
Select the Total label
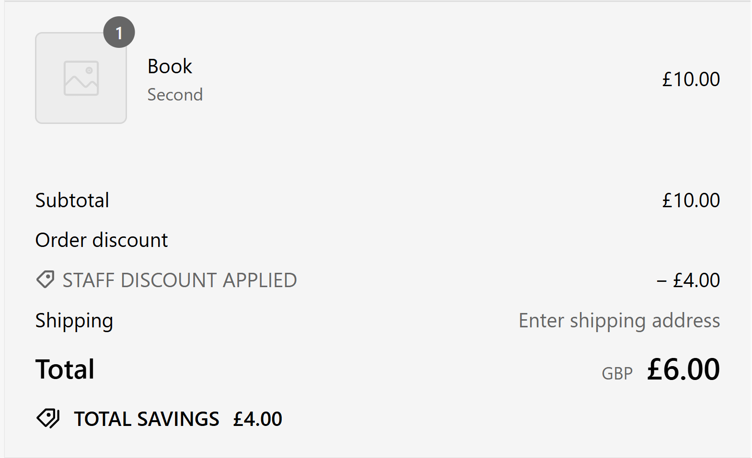[64, 369]
